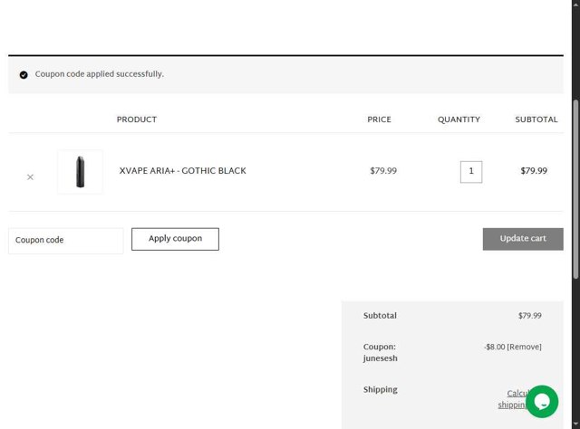Click the PRODUCT column header
Viewport: 580px width, 429px height.
137,119
